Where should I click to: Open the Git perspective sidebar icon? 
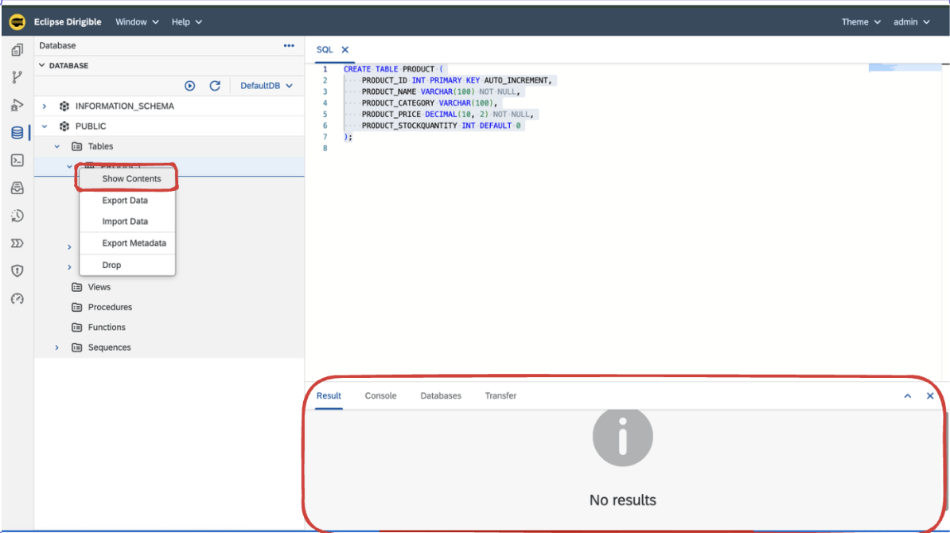tap(17, 77)
